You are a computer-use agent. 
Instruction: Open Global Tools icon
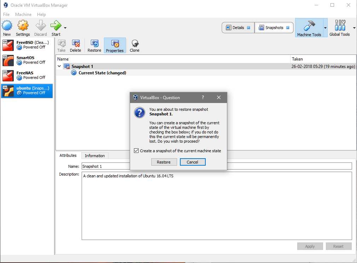pos(339,26)
